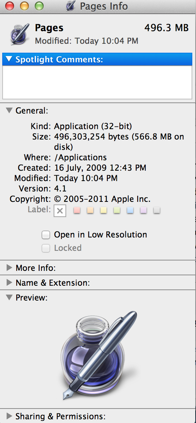Screen dimensions: 196x423
Task: Toggle the Locked checkbox
Action: click(x=46, y=248)
